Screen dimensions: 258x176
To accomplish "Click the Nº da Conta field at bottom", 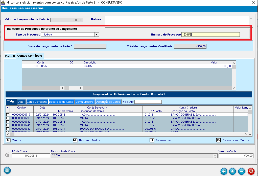I will pyautogui.click(x=31, y=156).
